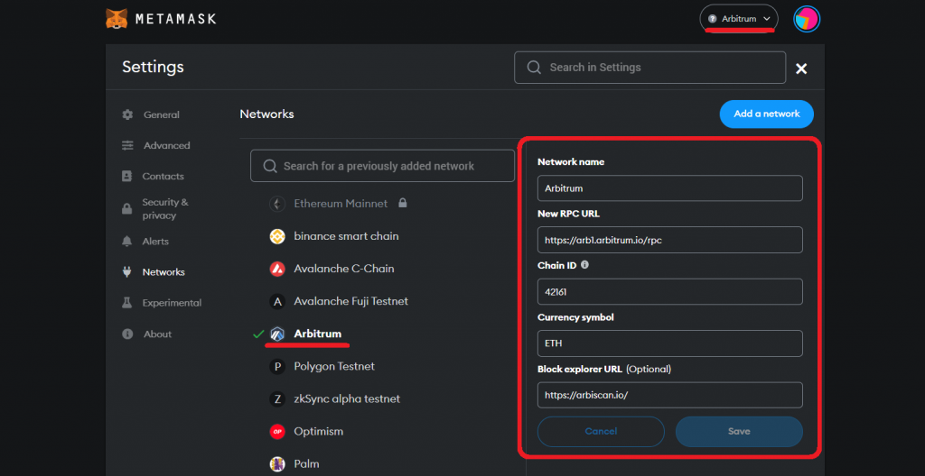Click the New RPC URL field

point(669,240)
